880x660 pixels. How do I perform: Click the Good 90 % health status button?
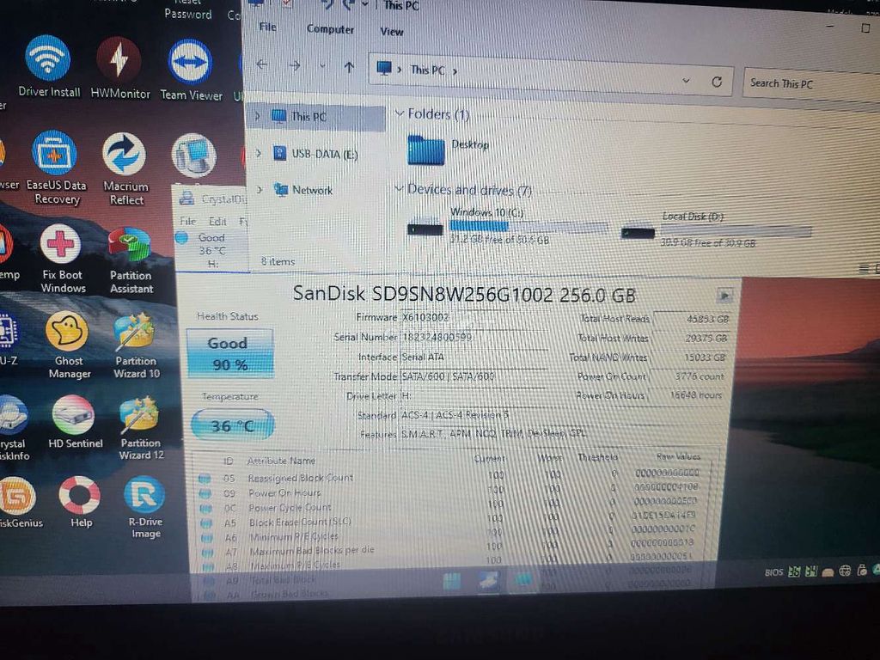[229, 353]
